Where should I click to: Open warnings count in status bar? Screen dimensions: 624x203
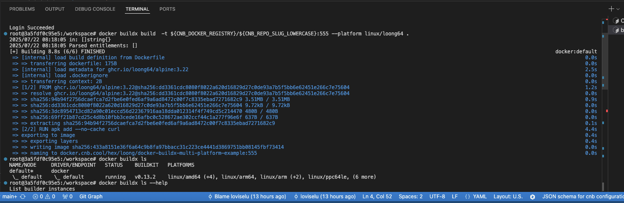(x=51, y=197)
